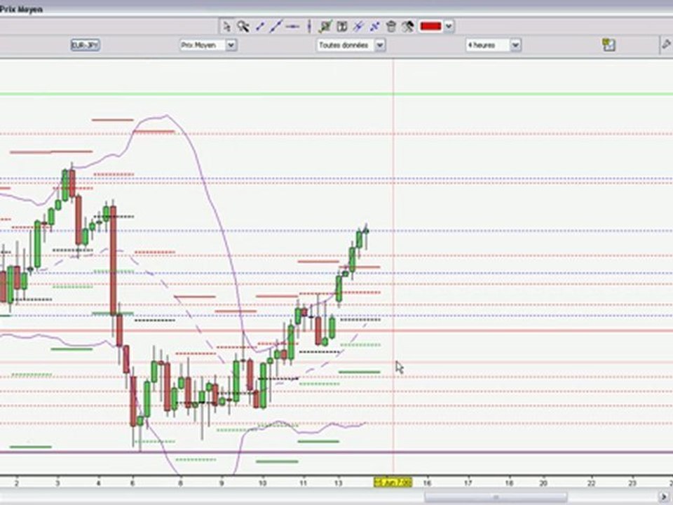Click the pencil icon at toolbar edge
673x505 pixels.
666,44
